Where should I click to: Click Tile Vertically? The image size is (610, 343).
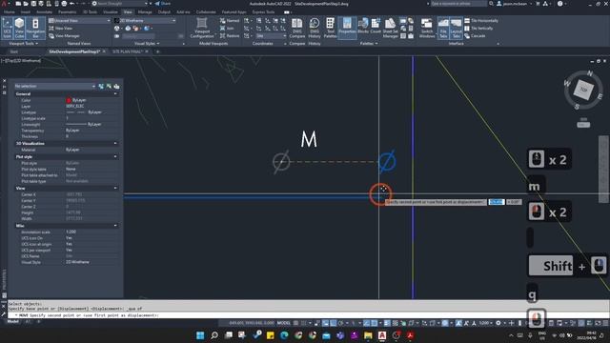tap(478, 29)
